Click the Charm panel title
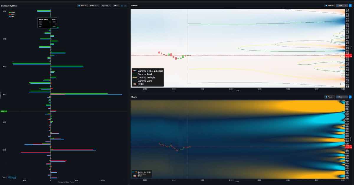 click(x=134, y=97)
